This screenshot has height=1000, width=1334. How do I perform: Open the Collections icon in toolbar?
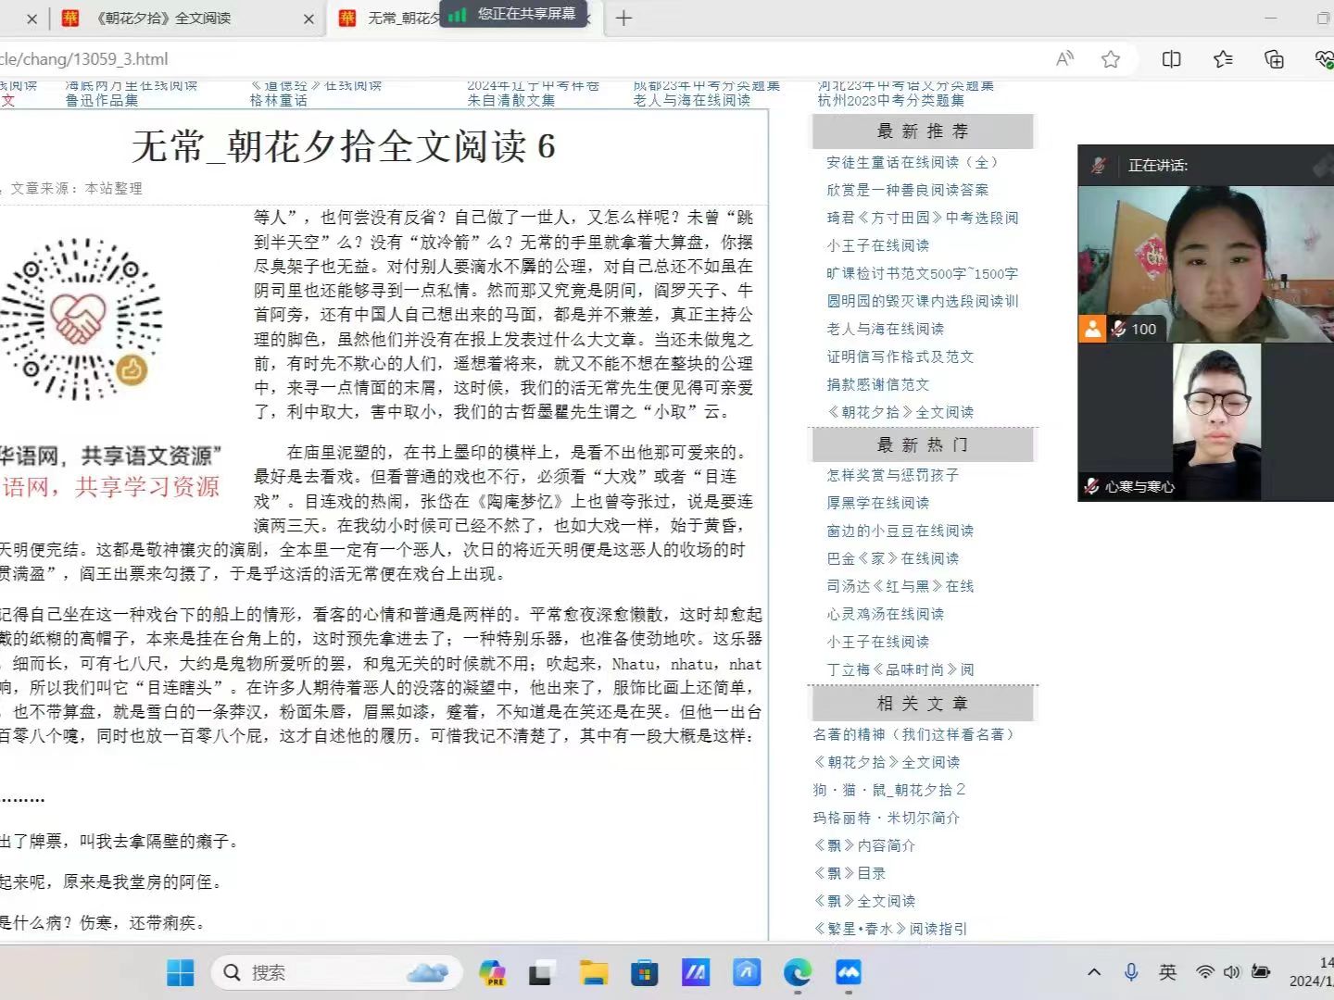pyautogui.click(x=1274, y=59)
